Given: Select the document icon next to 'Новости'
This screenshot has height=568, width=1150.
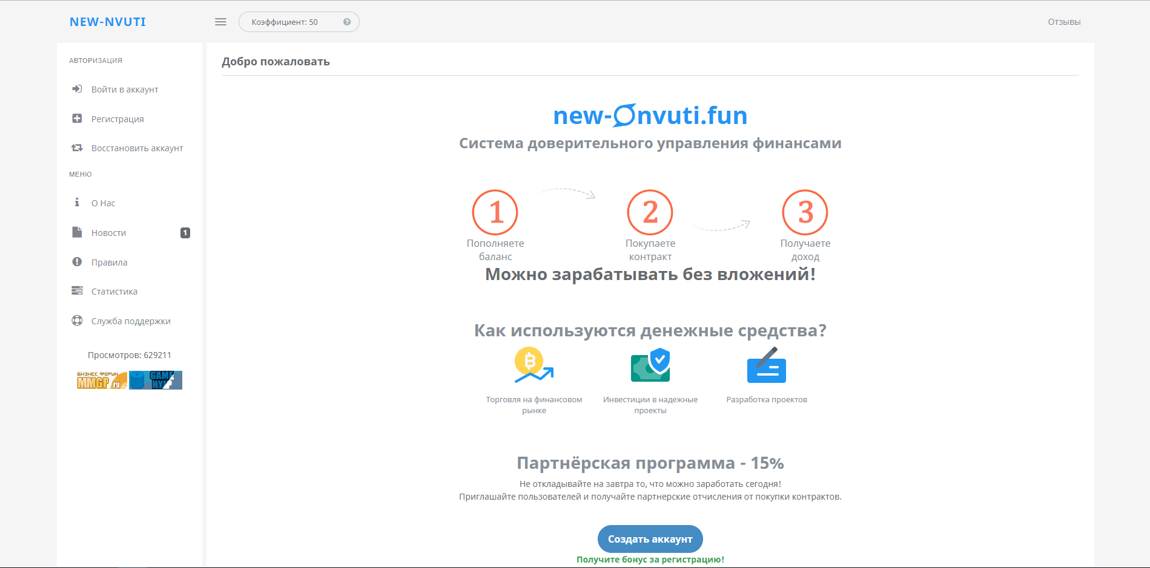Looking at the screenshot, I should [77, 232].
